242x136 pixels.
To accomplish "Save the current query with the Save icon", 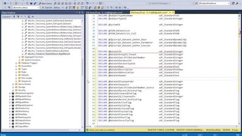I will [31, 3].
